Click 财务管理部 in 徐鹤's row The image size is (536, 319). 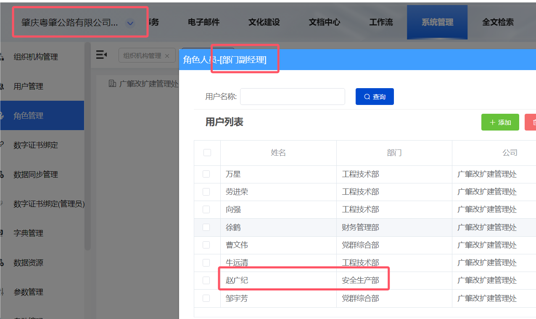click(x=361, y=227)
